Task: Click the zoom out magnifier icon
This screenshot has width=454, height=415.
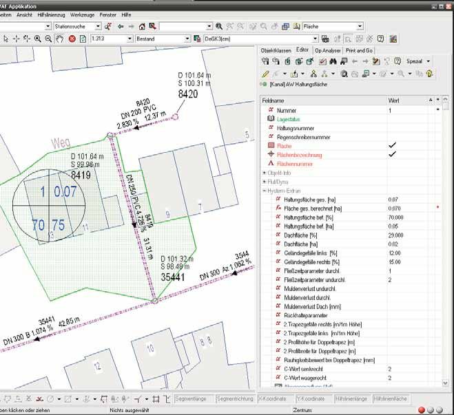Action: tap(48, 39)
